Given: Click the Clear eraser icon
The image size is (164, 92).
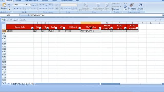Looking at the screenshot, I should pos(125,9).
